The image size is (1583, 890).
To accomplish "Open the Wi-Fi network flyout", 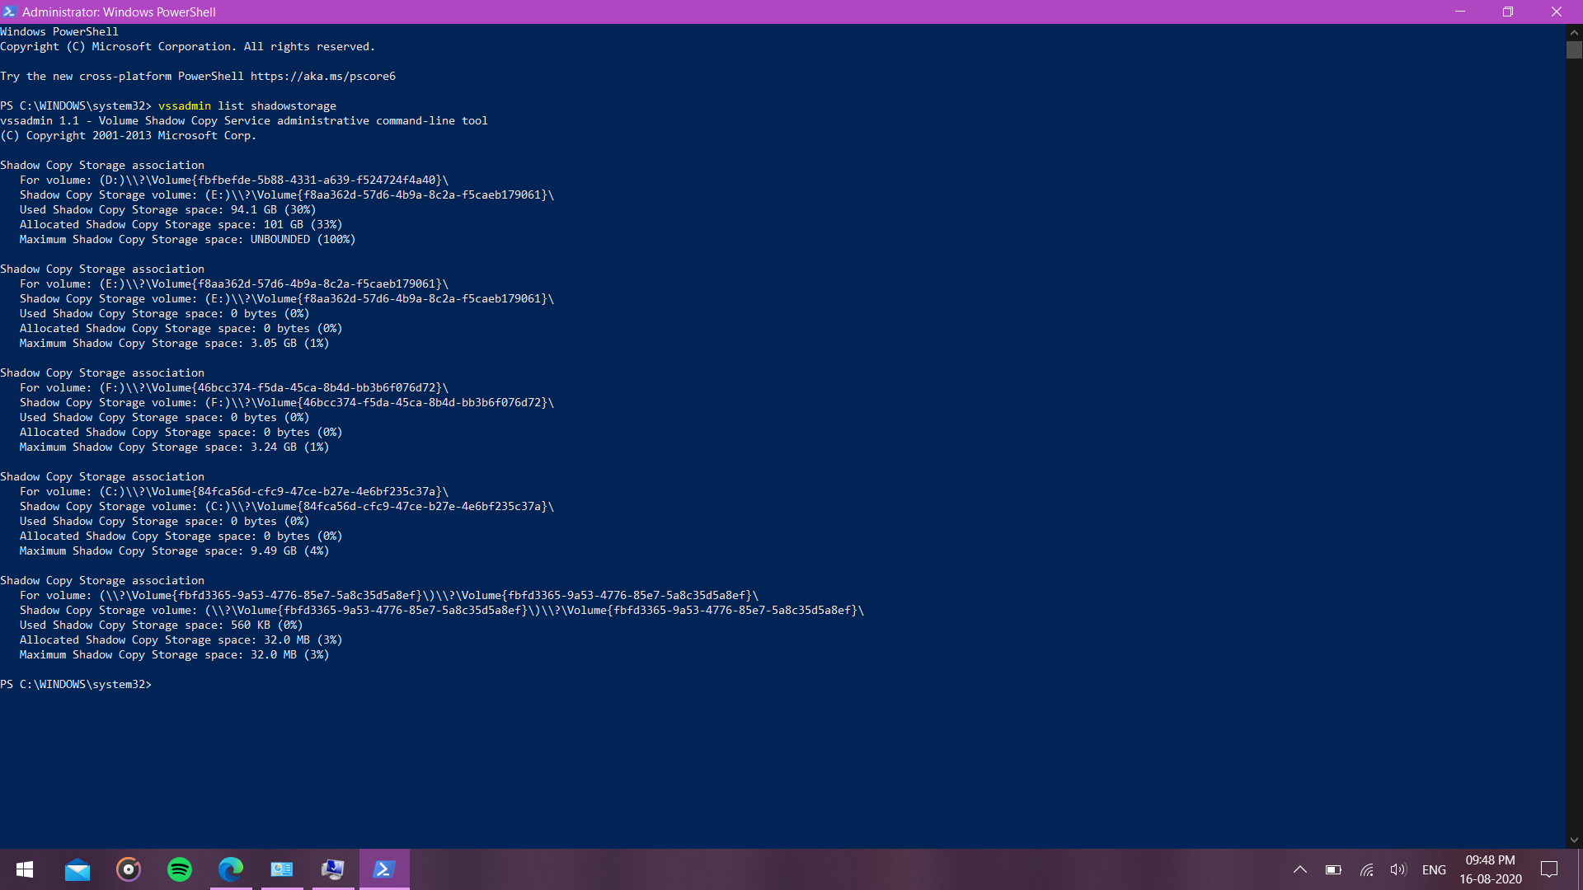I will pos(1366,869).
